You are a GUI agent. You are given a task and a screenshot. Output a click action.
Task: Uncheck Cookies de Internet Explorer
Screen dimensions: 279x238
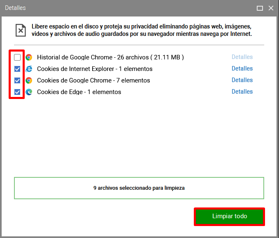pyautogui.click(x=17, y=69)
